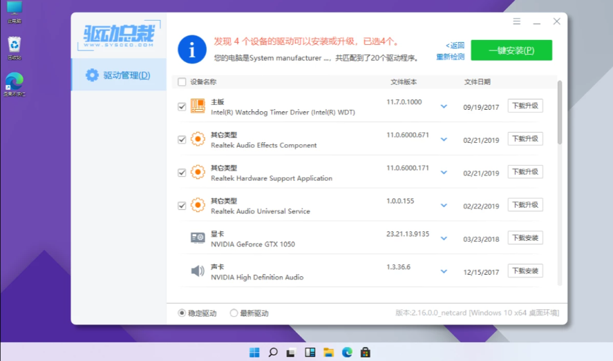
Task: Click the icon for Realtek Audio Effects Component
Action: tap(198, 139)
